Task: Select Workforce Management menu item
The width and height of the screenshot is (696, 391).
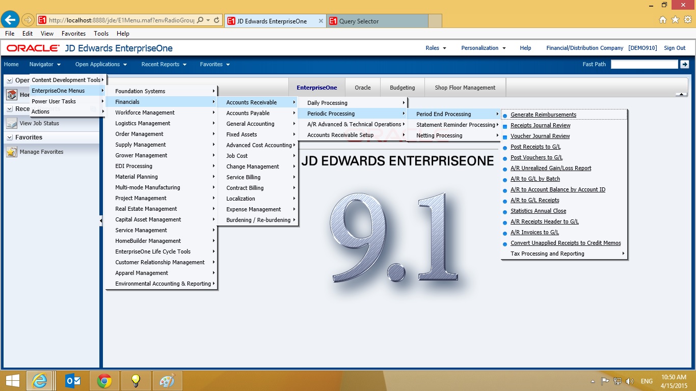Action: 162,113
